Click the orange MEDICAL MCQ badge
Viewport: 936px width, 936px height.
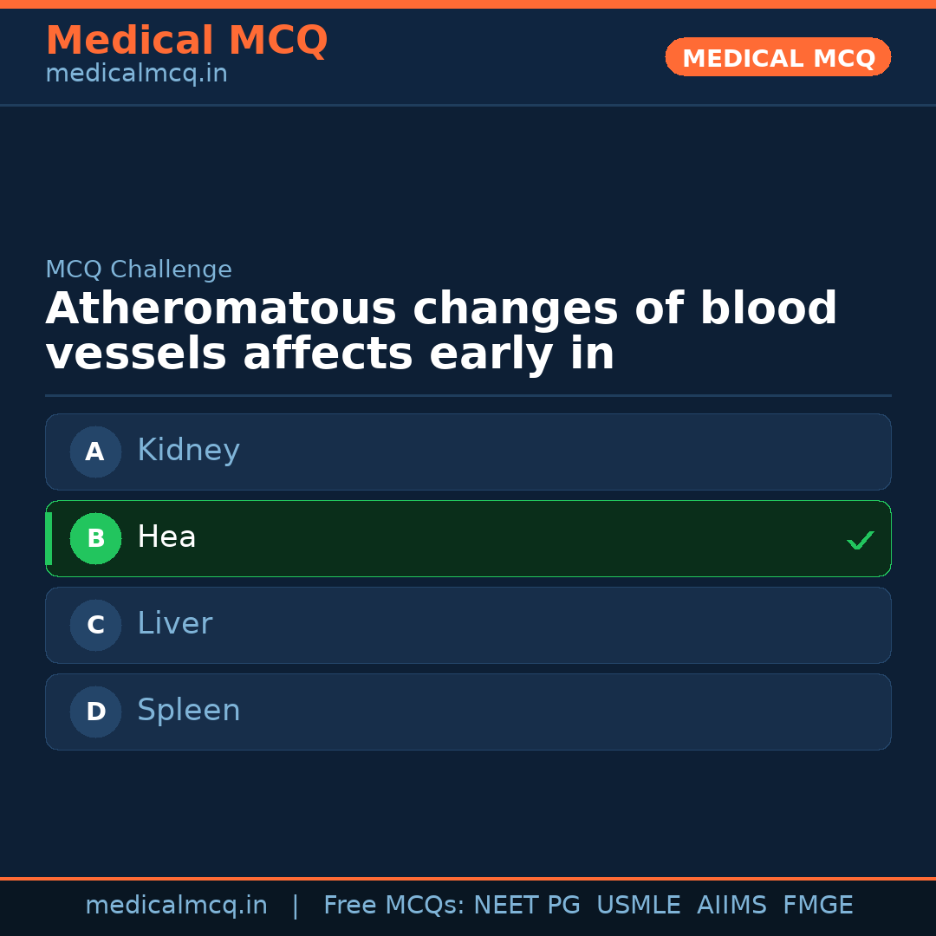tap(777, 57)
